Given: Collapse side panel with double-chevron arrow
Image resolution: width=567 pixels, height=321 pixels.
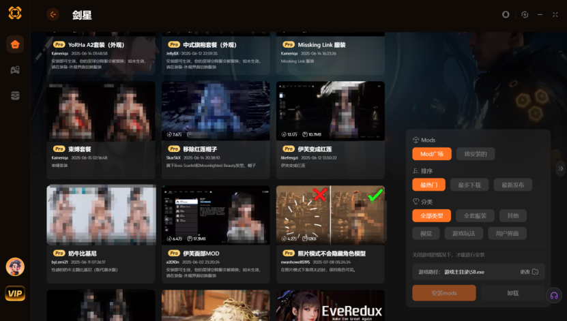Looking at the screenshot, I should click(561, 168).
